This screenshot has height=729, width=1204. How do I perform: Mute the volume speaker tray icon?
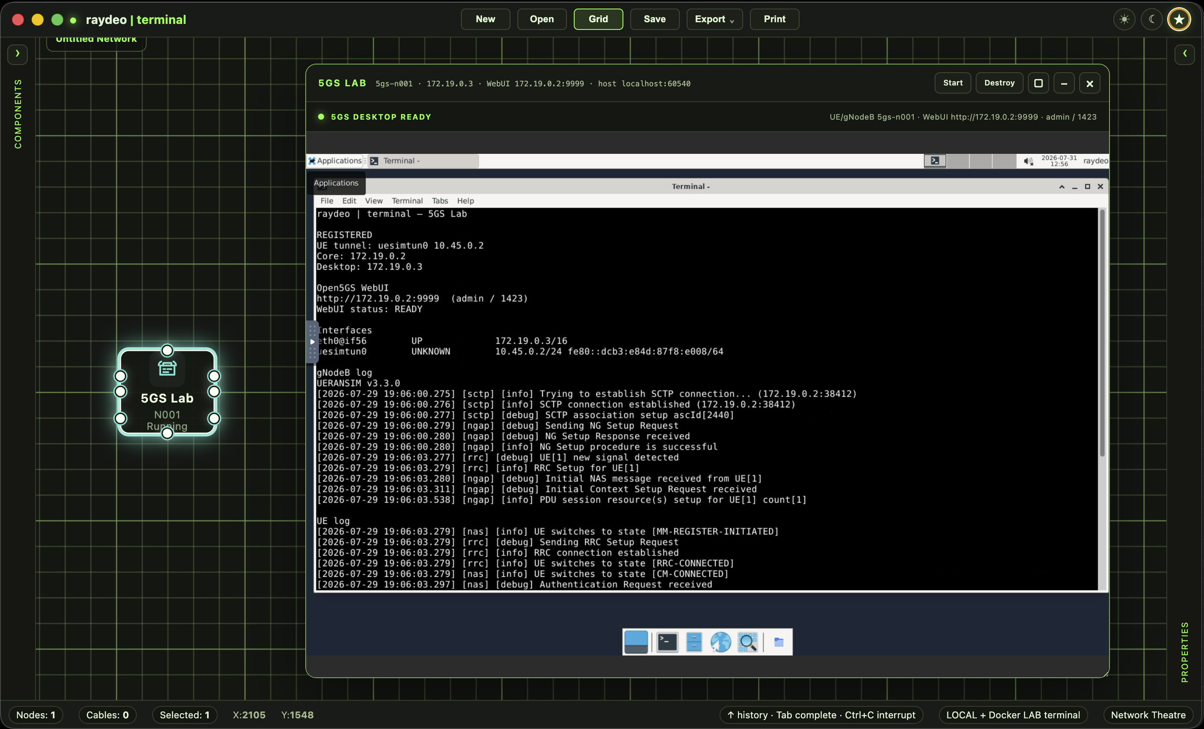click(1028, 161)
